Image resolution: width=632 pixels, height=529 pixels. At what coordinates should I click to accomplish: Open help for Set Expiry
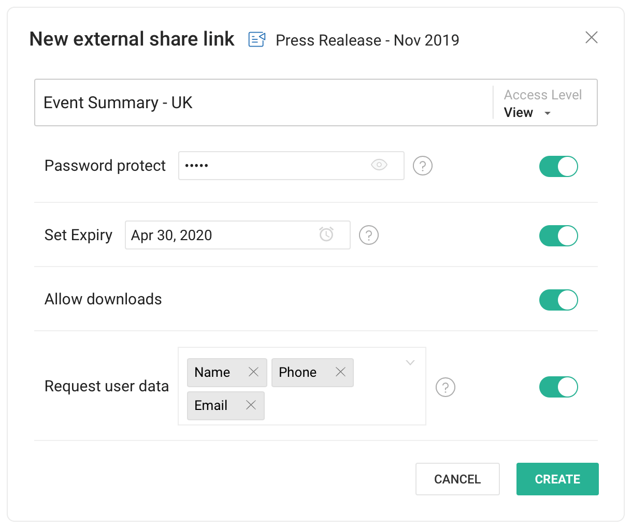point(369,235)
